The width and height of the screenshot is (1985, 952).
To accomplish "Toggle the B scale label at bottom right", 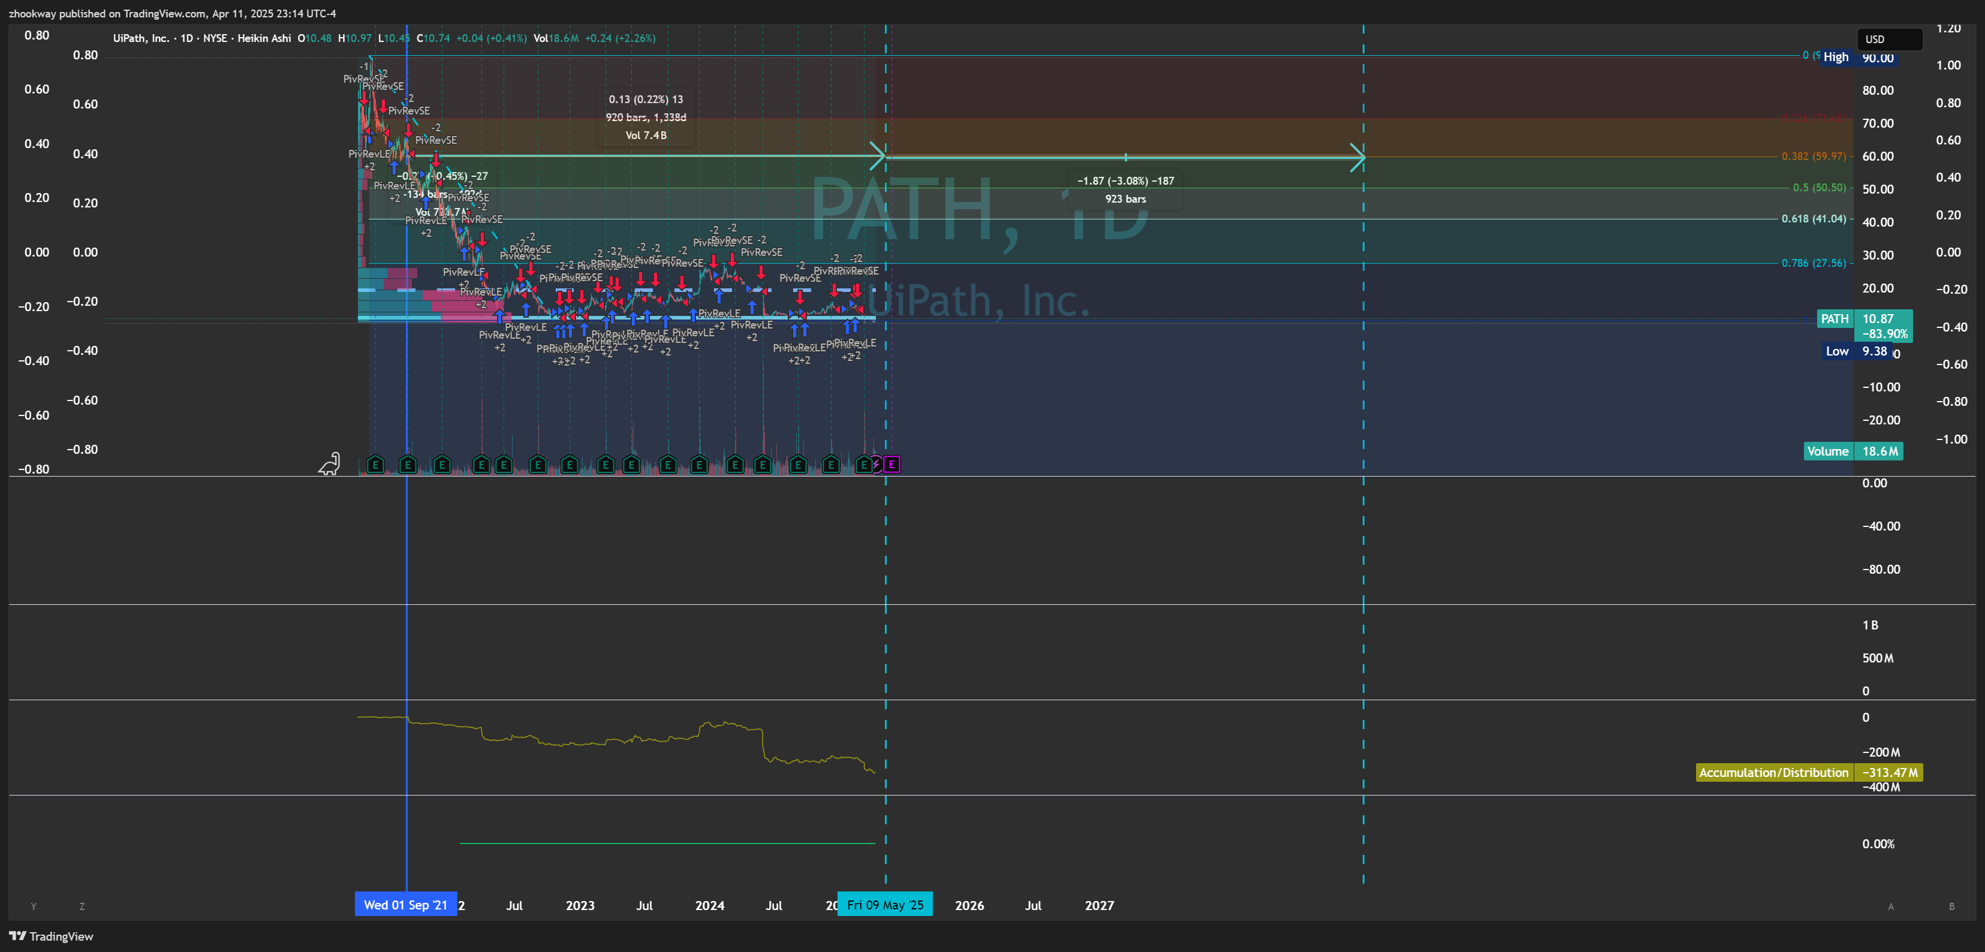I will 1951,906.
